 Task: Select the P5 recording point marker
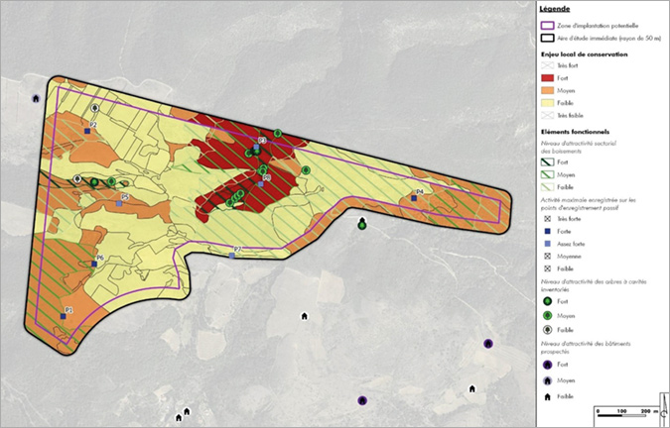click(121, 205)
